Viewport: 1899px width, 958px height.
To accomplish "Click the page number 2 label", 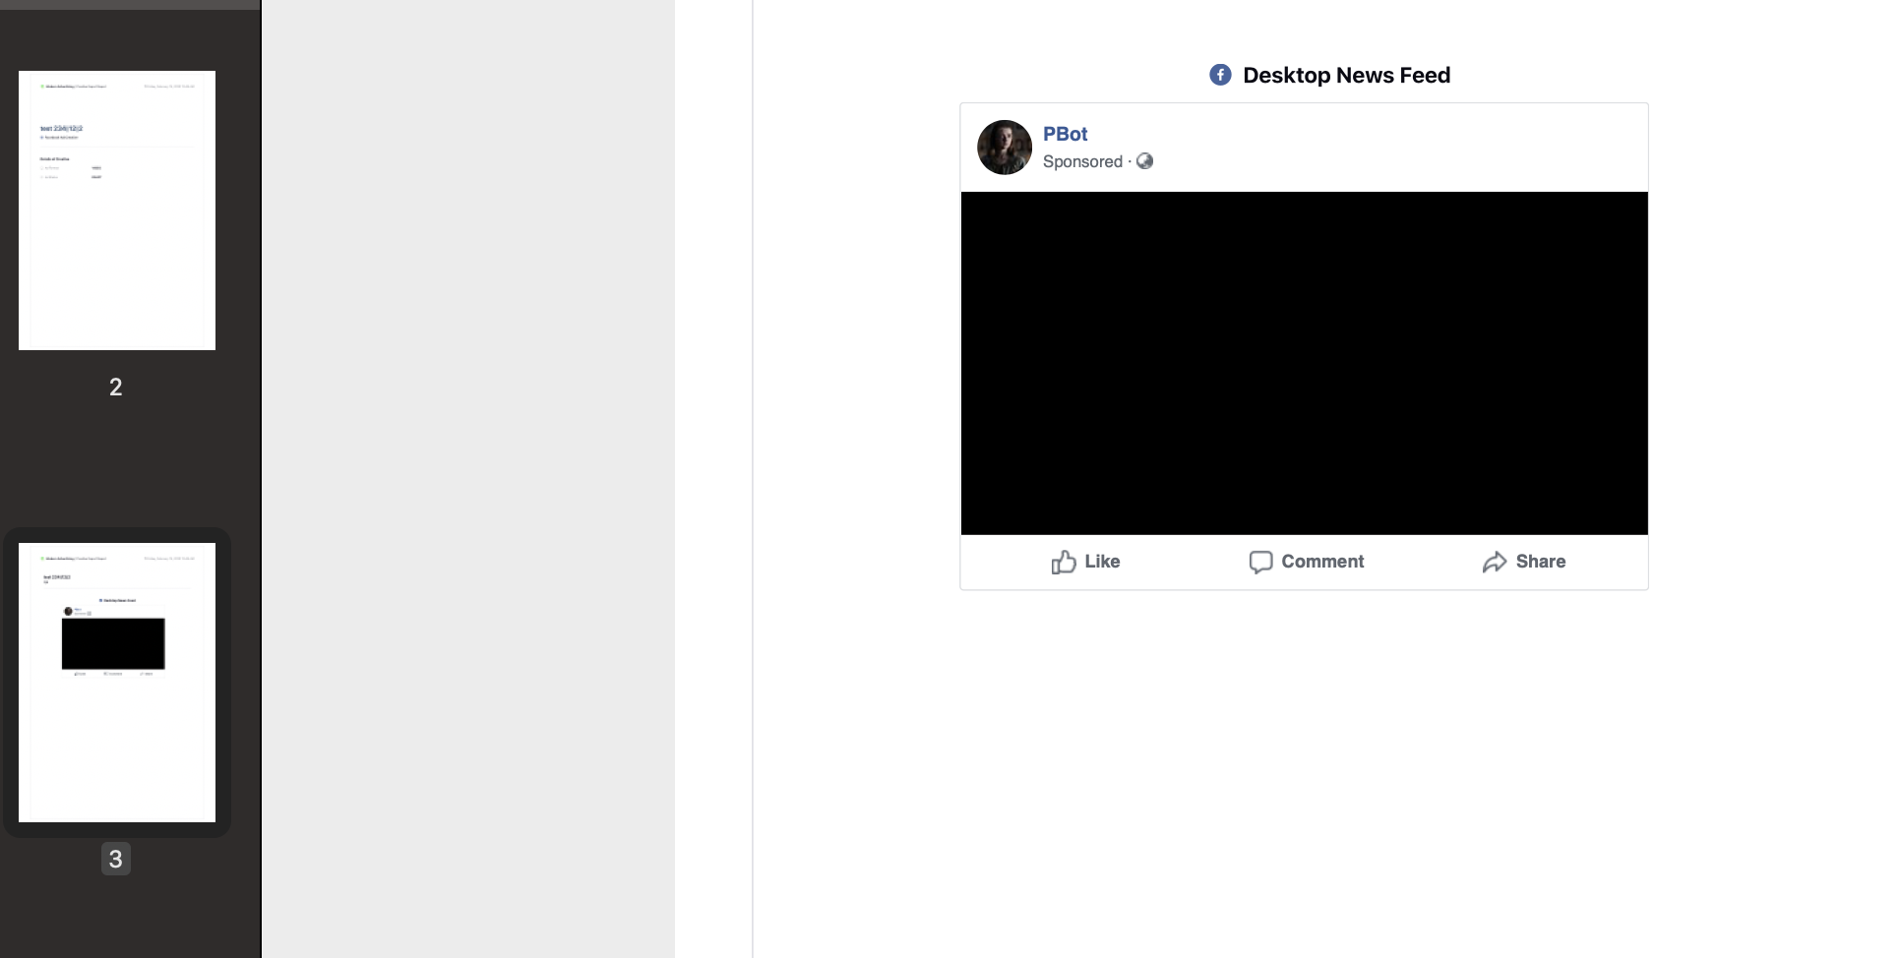I will pos(116,387).
